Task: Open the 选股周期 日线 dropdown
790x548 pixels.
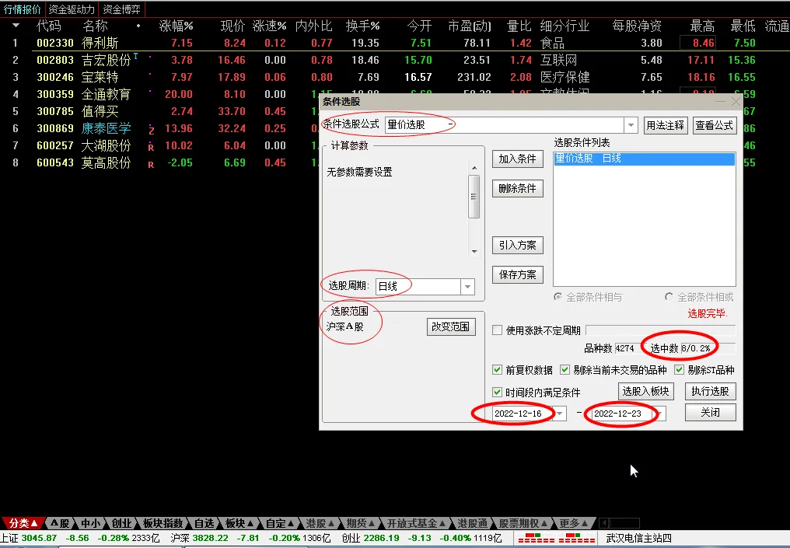Action: pos(467,287)
